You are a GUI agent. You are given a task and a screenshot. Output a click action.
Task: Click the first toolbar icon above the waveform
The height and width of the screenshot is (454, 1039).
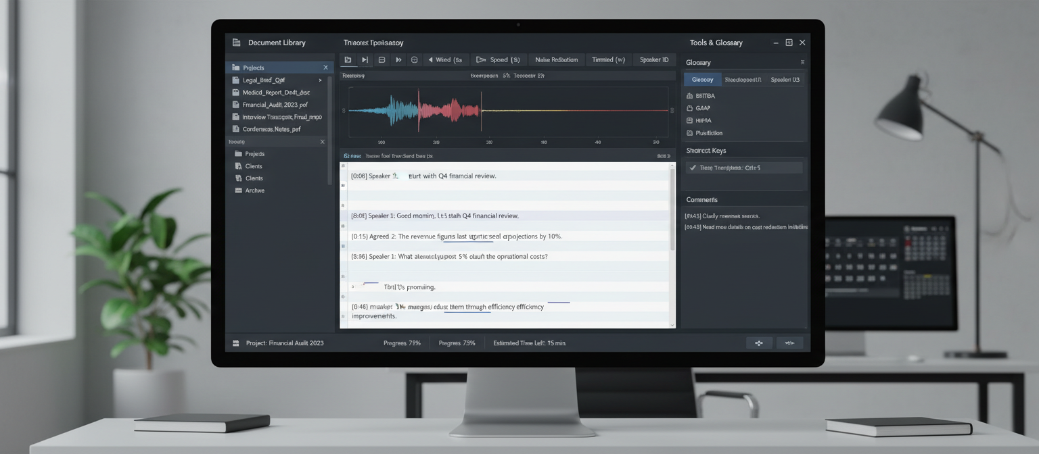pyautogui.click(x=348, y=59)
